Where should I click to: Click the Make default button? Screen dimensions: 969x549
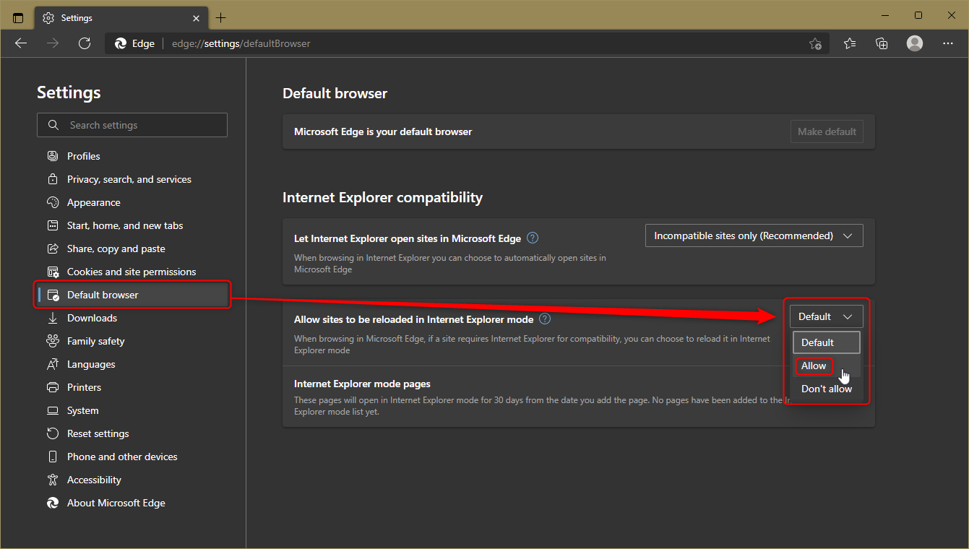coord(827,131)
